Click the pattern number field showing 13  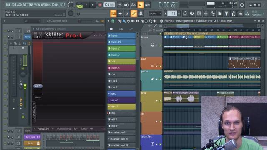[x=172, y=13]
